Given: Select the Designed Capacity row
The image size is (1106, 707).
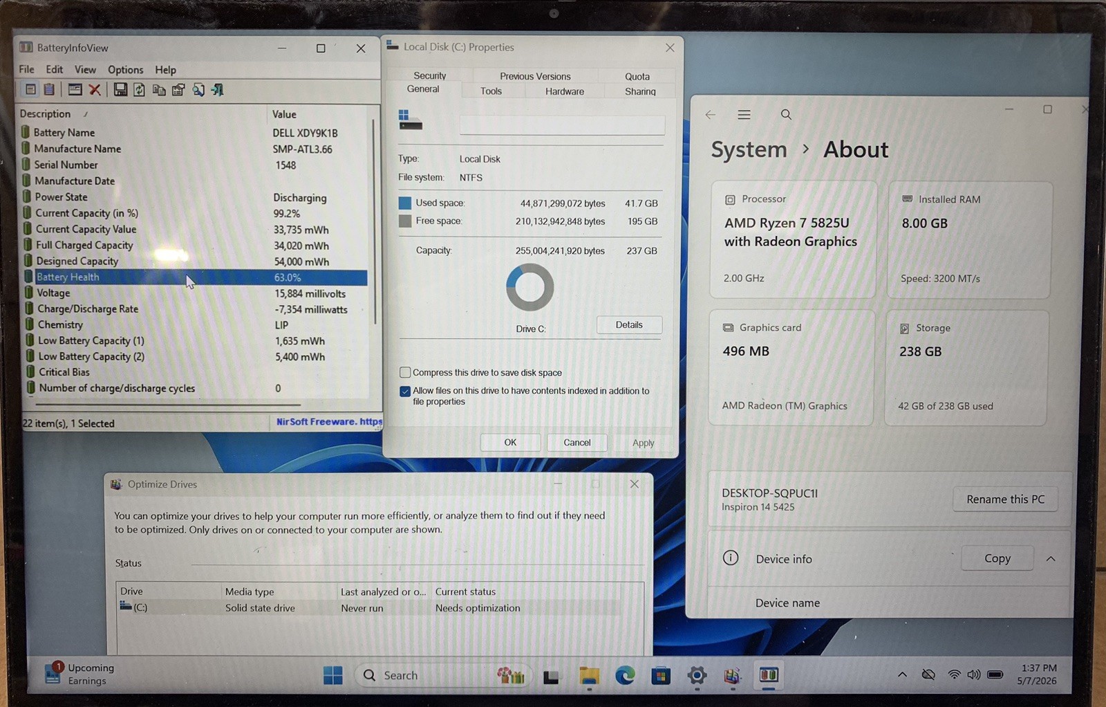Looking at the screenshot, I should [195, 261].
